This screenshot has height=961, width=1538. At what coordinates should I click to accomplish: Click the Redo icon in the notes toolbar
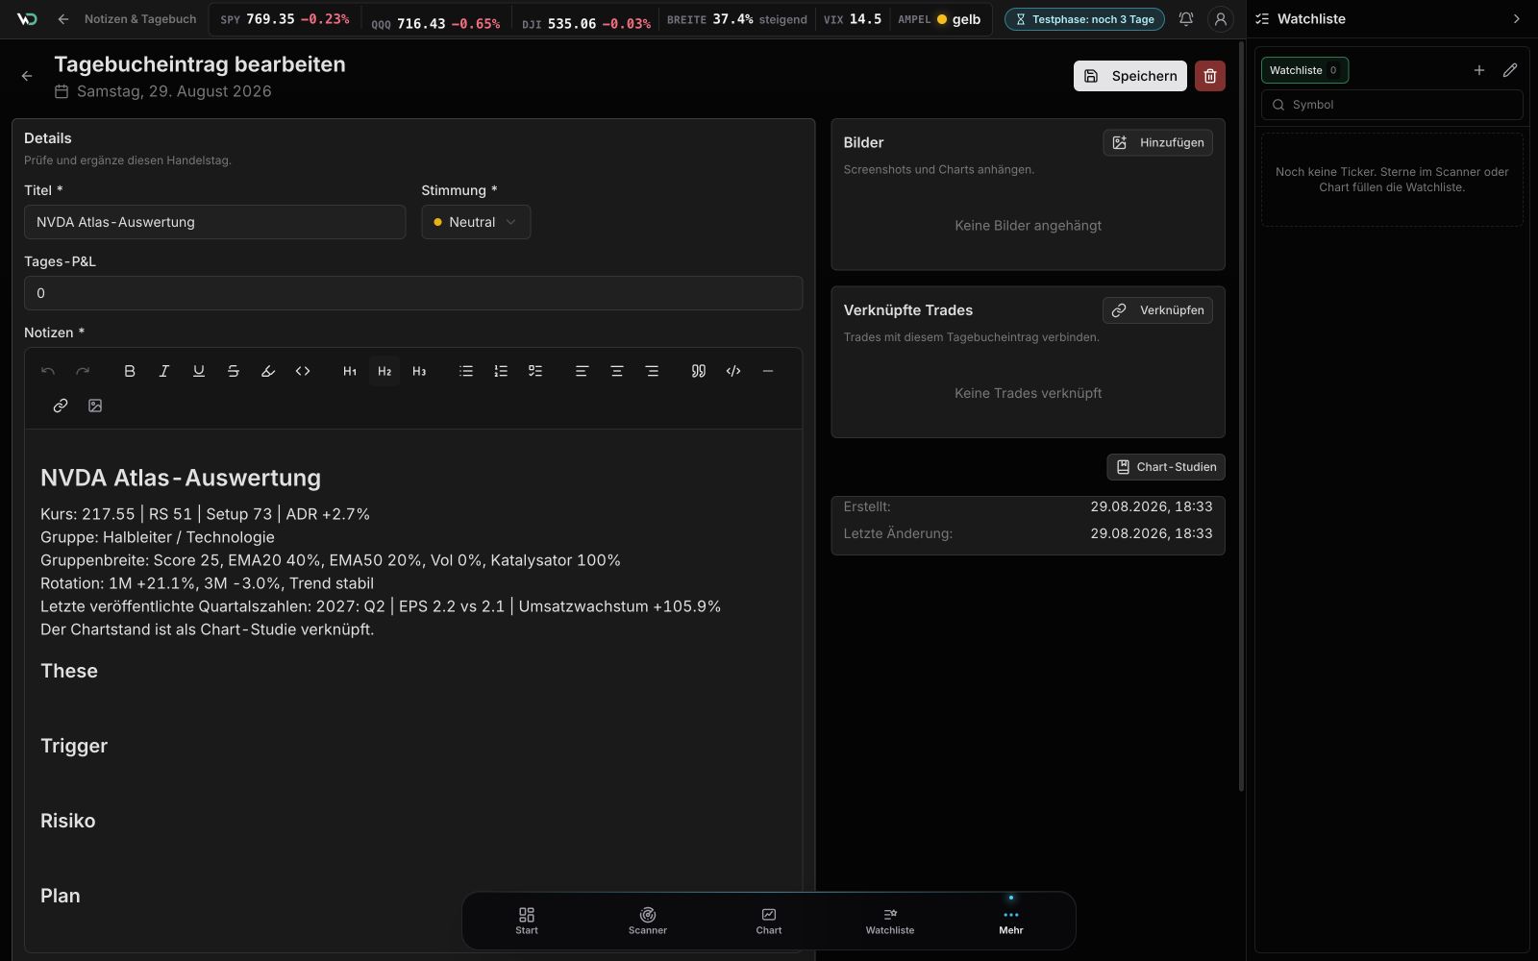(x=83, y=371)
